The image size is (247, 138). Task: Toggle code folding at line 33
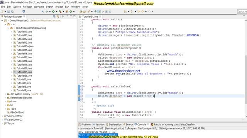click(x=84, y=48)
